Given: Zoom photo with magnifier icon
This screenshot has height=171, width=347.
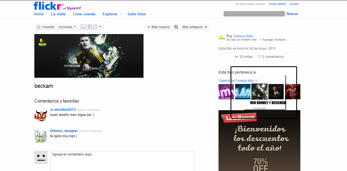Looking at the screenshot, I should click(176, 27).
